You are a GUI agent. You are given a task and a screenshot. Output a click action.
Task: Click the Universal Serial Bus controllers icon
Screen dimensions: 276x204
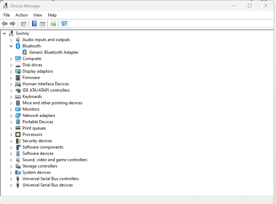click(x=18, y=179)
